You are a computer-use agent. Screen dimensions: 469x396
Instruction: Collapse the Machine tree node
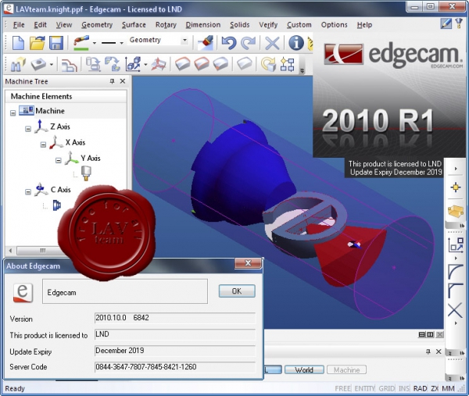[x=13, y=113]
